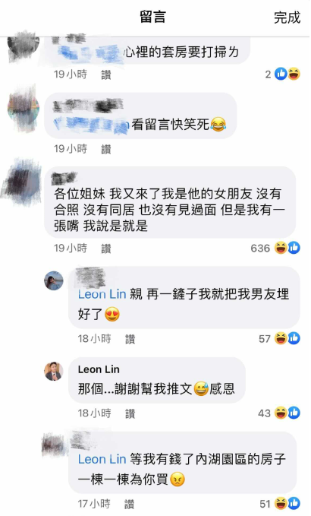The width and height of the screenshot is (311, 516).
Task: Open reactions on the 636-reaction comment
Action: coord(275,248)
